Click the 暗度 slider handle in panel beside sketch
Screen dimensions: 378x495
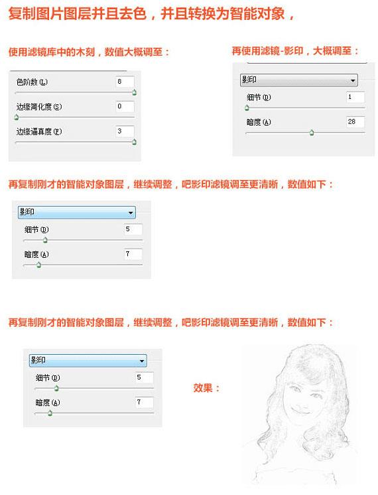point(50,413)
